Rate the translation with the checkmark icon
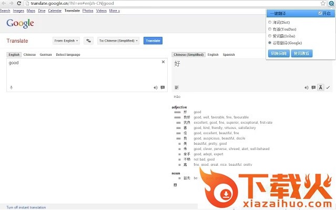The image size is (336, 210). coord(328,87)
